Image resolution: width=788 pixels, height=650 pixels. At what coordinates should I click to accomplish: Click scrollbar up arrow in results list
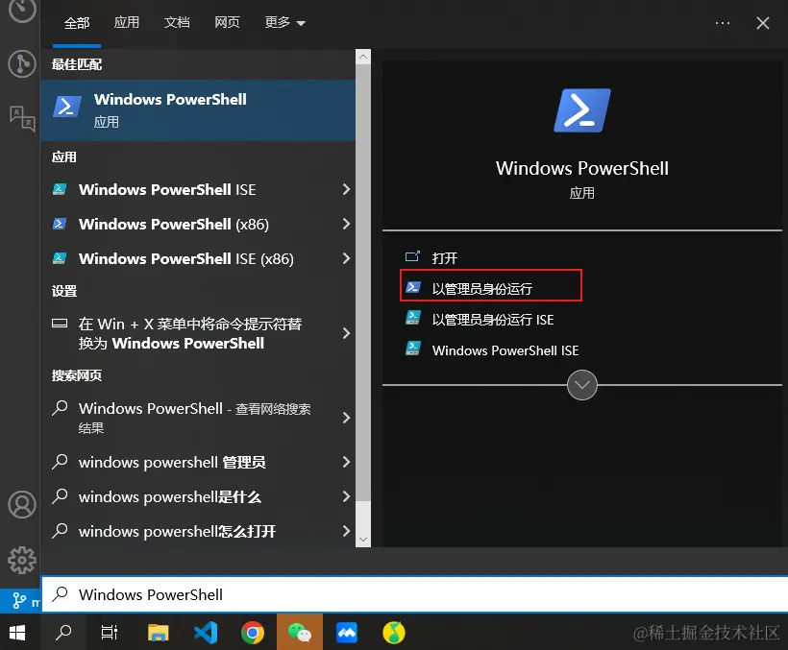point(363,57)
